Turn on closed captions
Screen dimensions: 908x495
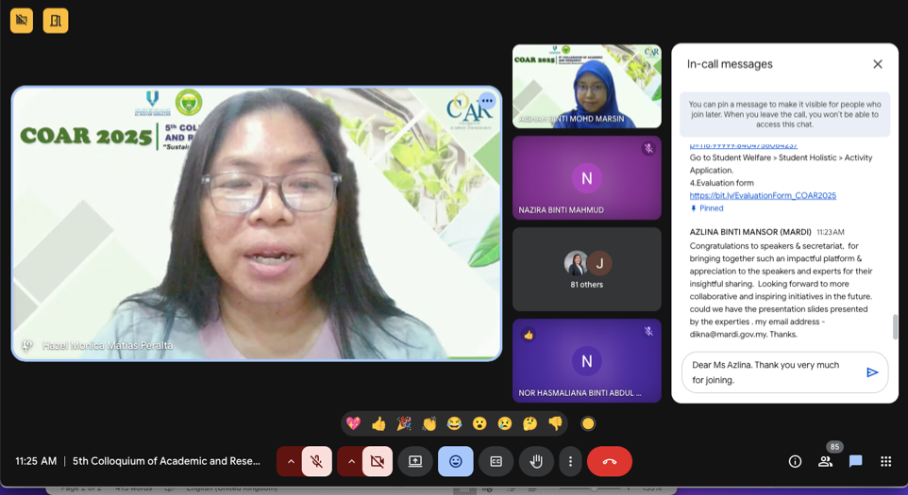point(496,461)
